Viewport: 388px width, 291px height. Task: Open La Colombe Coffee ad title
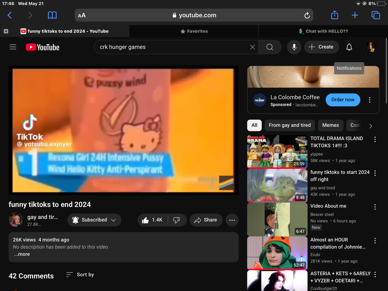point(295,97)
